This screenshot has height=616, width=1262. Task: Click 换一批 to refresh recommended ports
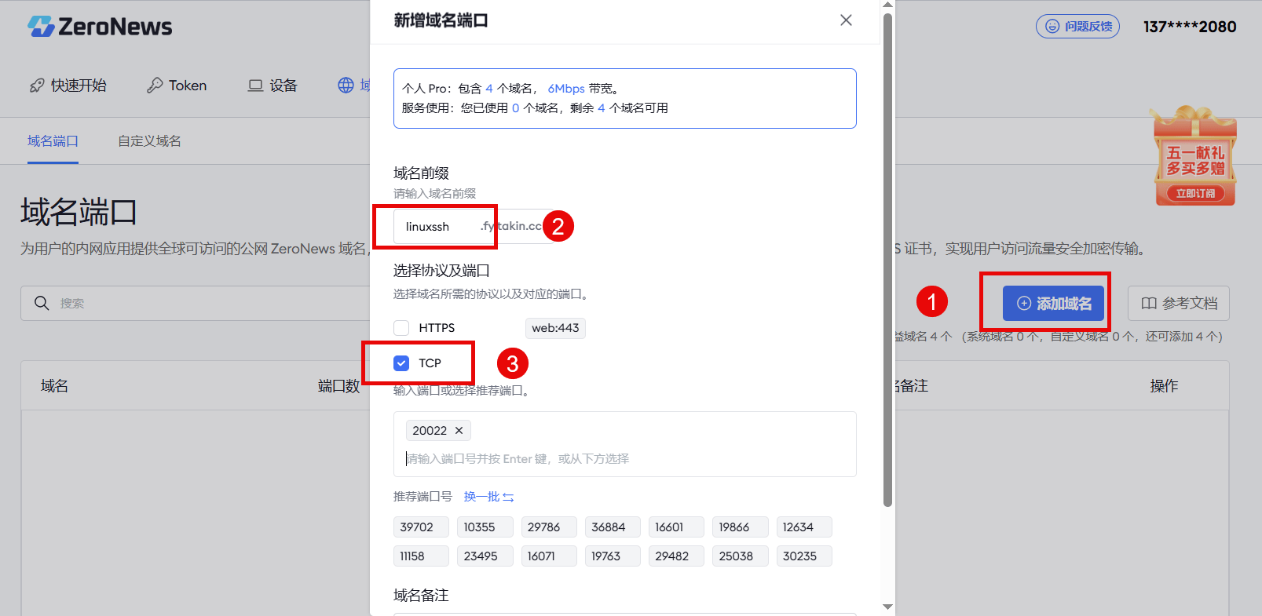click(x=488, y=497)
